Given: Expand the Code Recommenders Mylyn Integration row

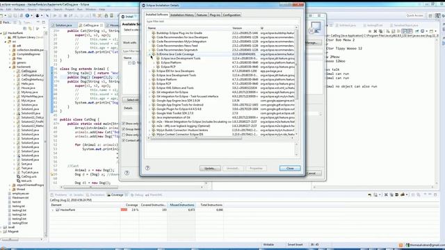Looking at the screenshot, I should click(x=149, y=42).
